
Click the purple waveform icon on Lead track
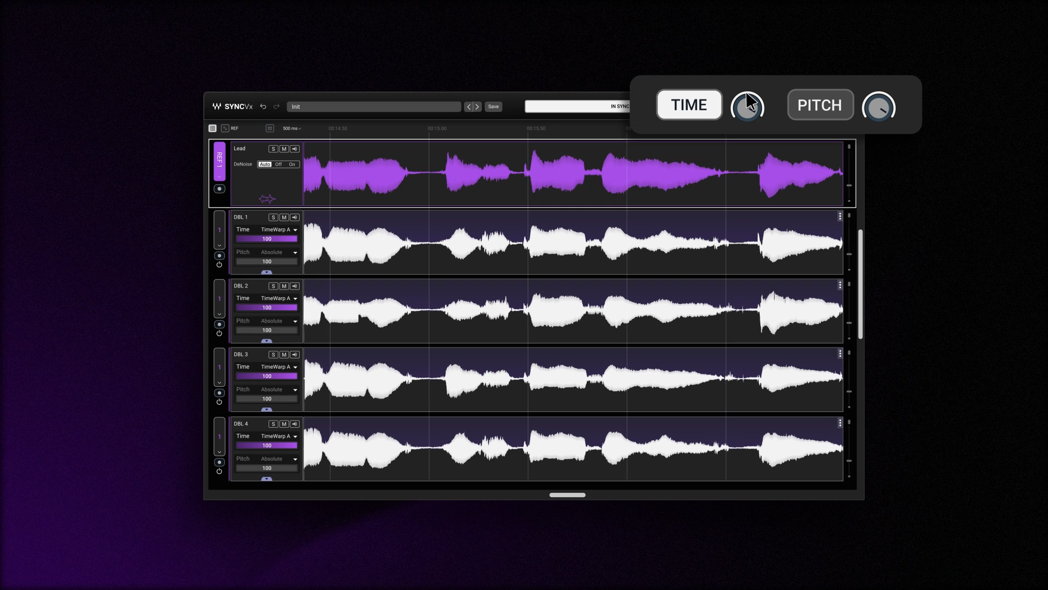(x=267, y=199)
